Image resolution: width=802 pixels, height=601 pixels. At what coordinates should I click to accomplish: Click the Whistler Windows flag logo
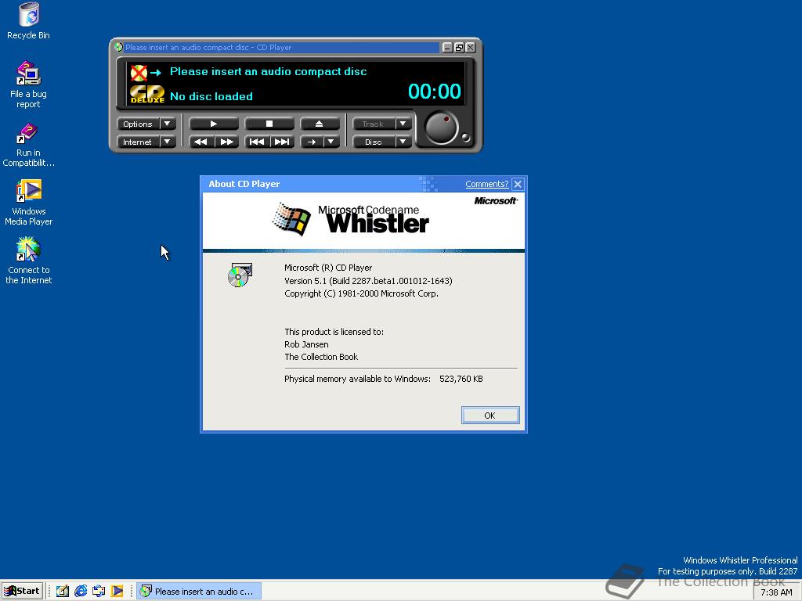tap(291, 219)
